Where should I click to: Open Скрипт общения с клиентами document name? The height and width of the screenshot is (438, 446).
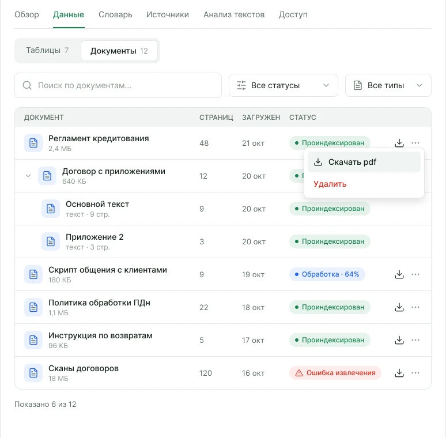point(108,270)
